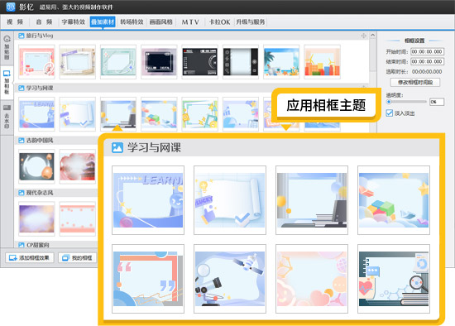Open the 我的相框 button
The width and height of the screenshot is (455, 326).
pyautogui.click(x=77, y=257)
